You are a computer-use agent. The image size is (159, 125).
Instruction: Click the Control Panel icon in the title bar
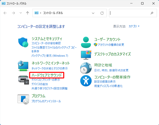3,3
